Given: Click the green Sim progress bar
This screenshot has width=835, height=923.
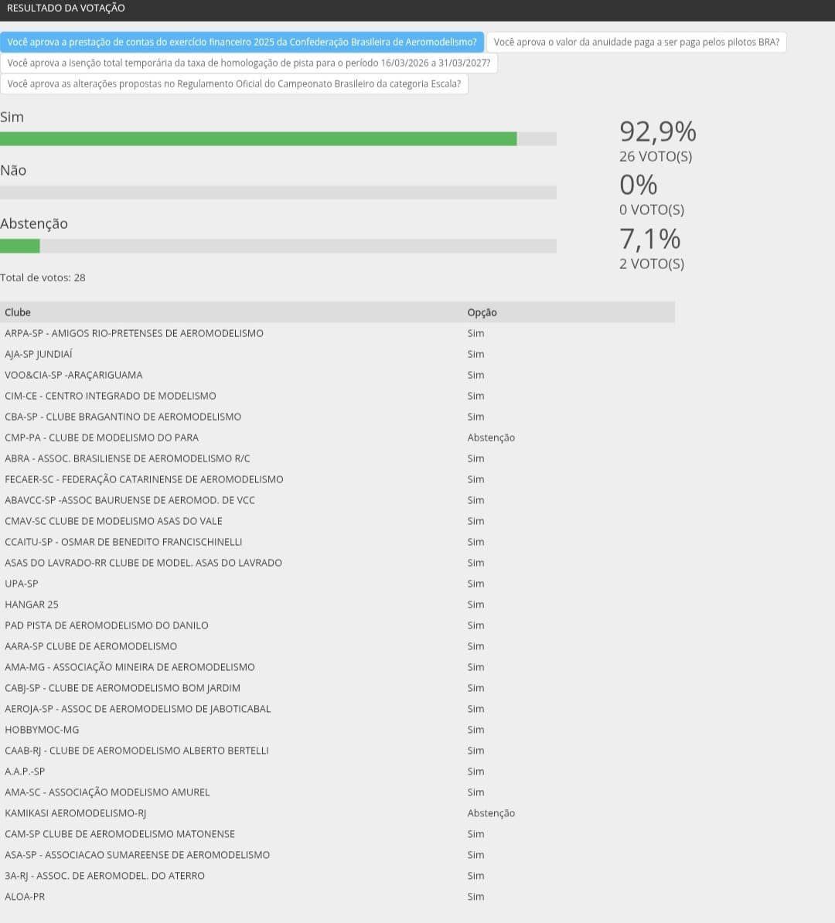Looking at the screenshot, I should (x=258, y=139).
